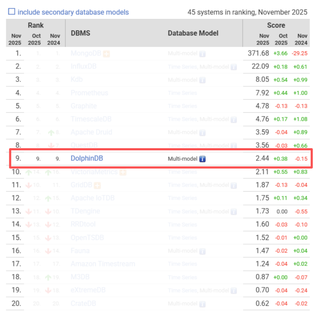This screenshot has width=324, height=321.
Task: Click the info icon in the Fauna row
Action: coord(202,251)
